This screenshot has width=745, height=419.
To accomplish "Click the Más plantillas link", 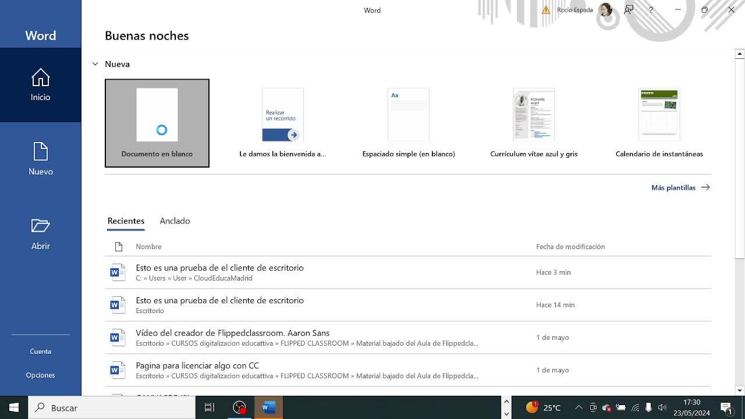I will (680, 187).
